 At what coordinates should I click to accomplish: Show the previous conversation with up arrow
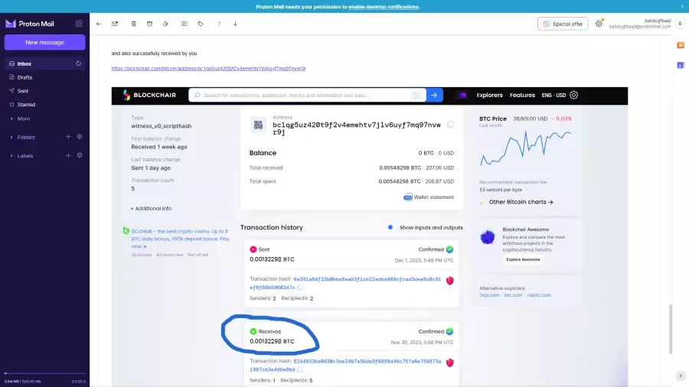(x=219, y=24)
